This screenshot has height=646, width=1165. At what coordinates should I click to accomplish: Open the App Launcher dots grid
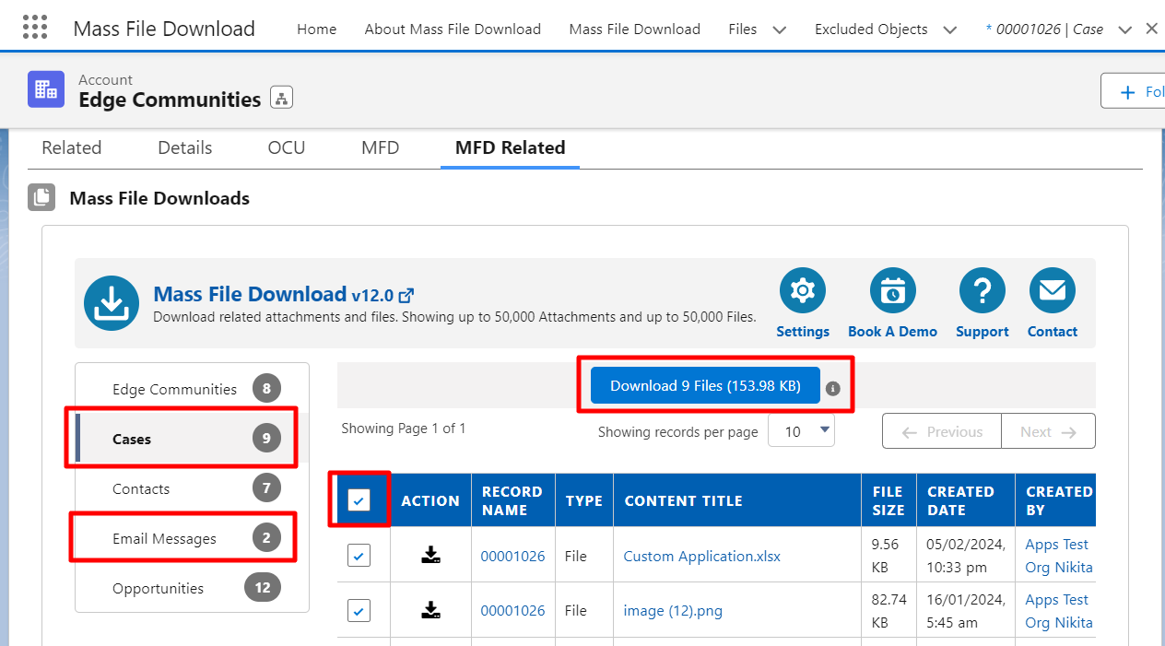[x=34, y=27]
